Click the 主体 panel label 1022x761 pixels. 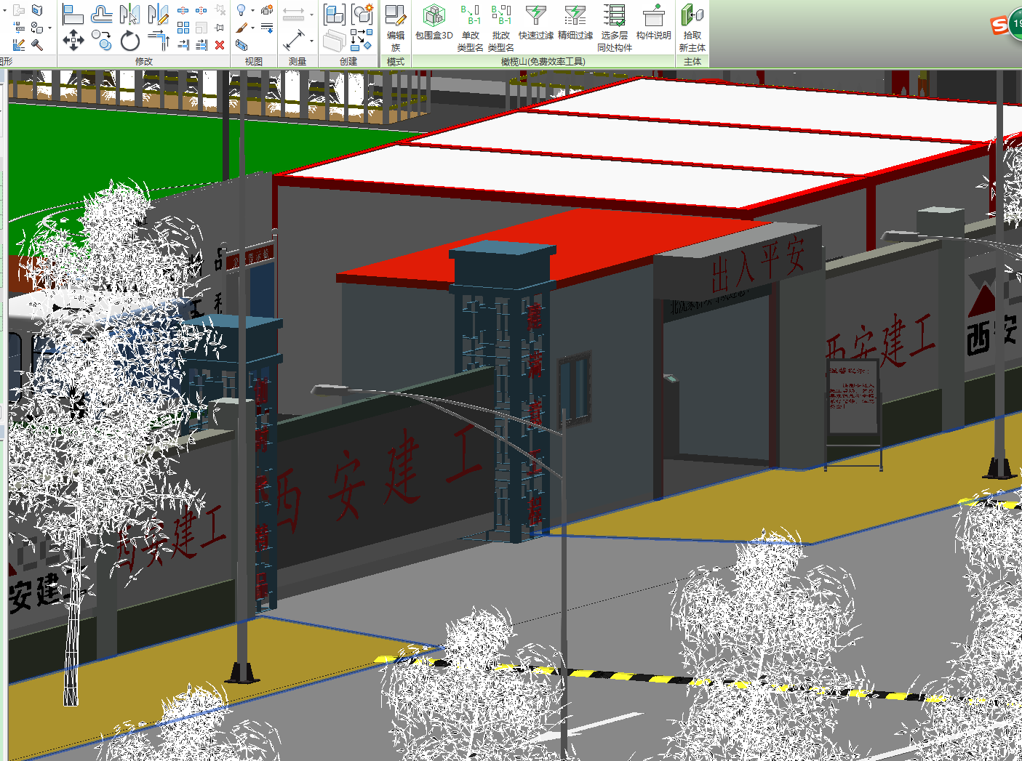click(692, 62)
